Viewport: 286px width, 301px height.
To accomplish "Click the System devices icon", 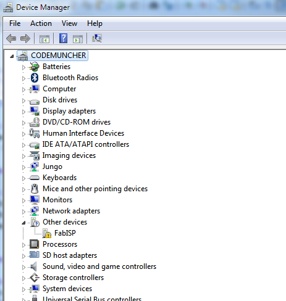I will [x=34, y=289].
